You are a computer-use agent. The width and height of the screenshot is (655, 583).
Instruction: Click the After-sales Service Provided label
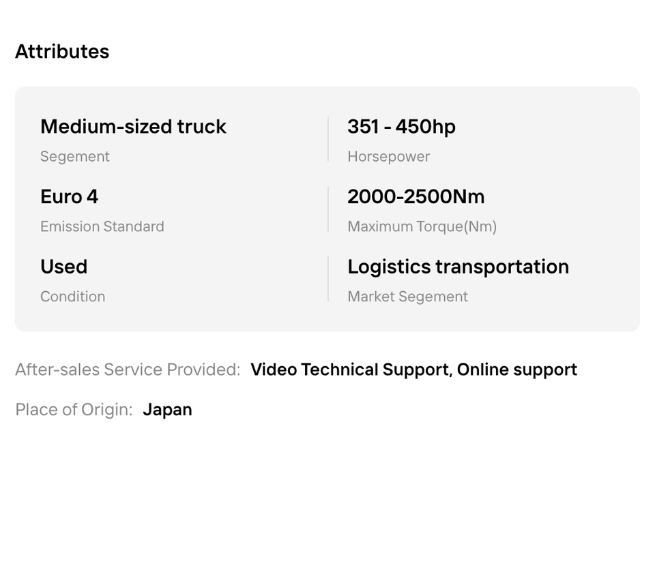(128, 370)
